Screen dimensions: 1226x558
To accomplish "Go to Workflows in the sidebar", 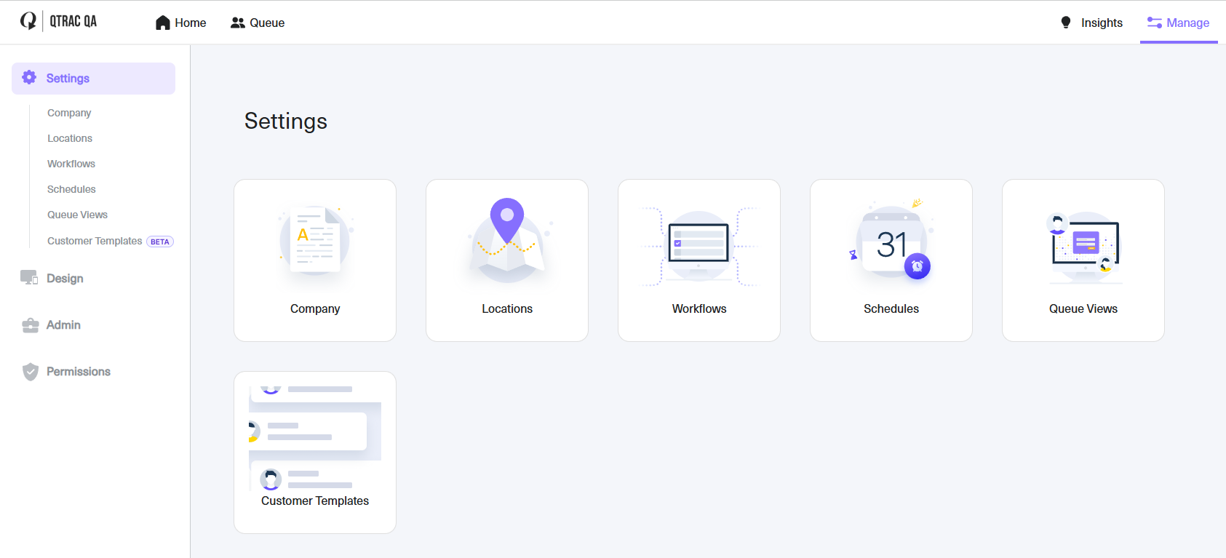I will click(71, 164).
